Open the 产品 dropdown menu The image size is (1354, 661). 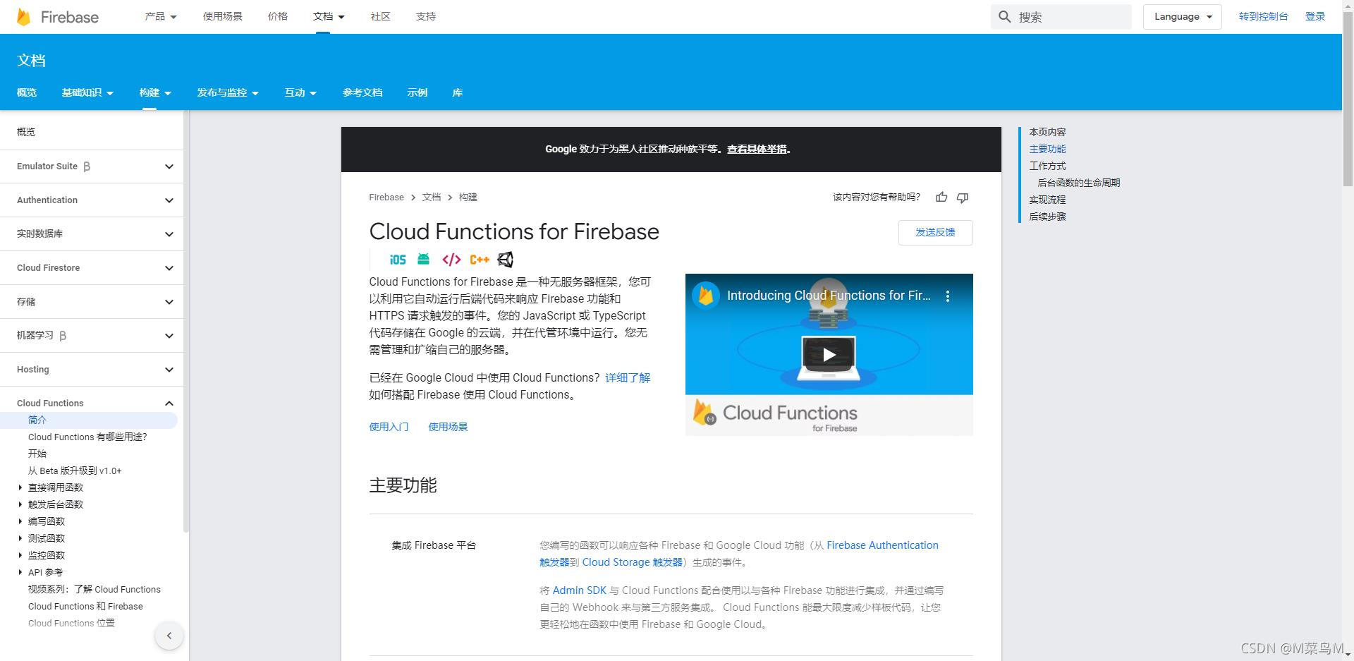[161, 16]
